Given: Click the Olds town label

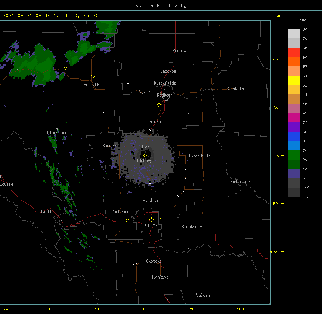Looking at the screenshot, I should click(x=145, y=147).
